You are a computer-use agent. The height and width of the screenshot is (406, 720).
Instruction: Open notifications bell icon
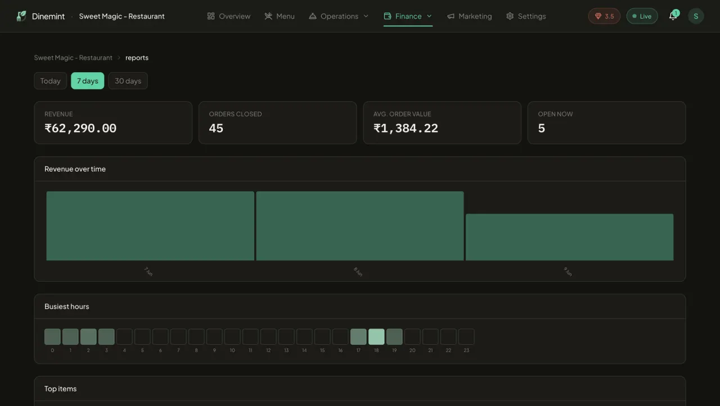[673, 16]
